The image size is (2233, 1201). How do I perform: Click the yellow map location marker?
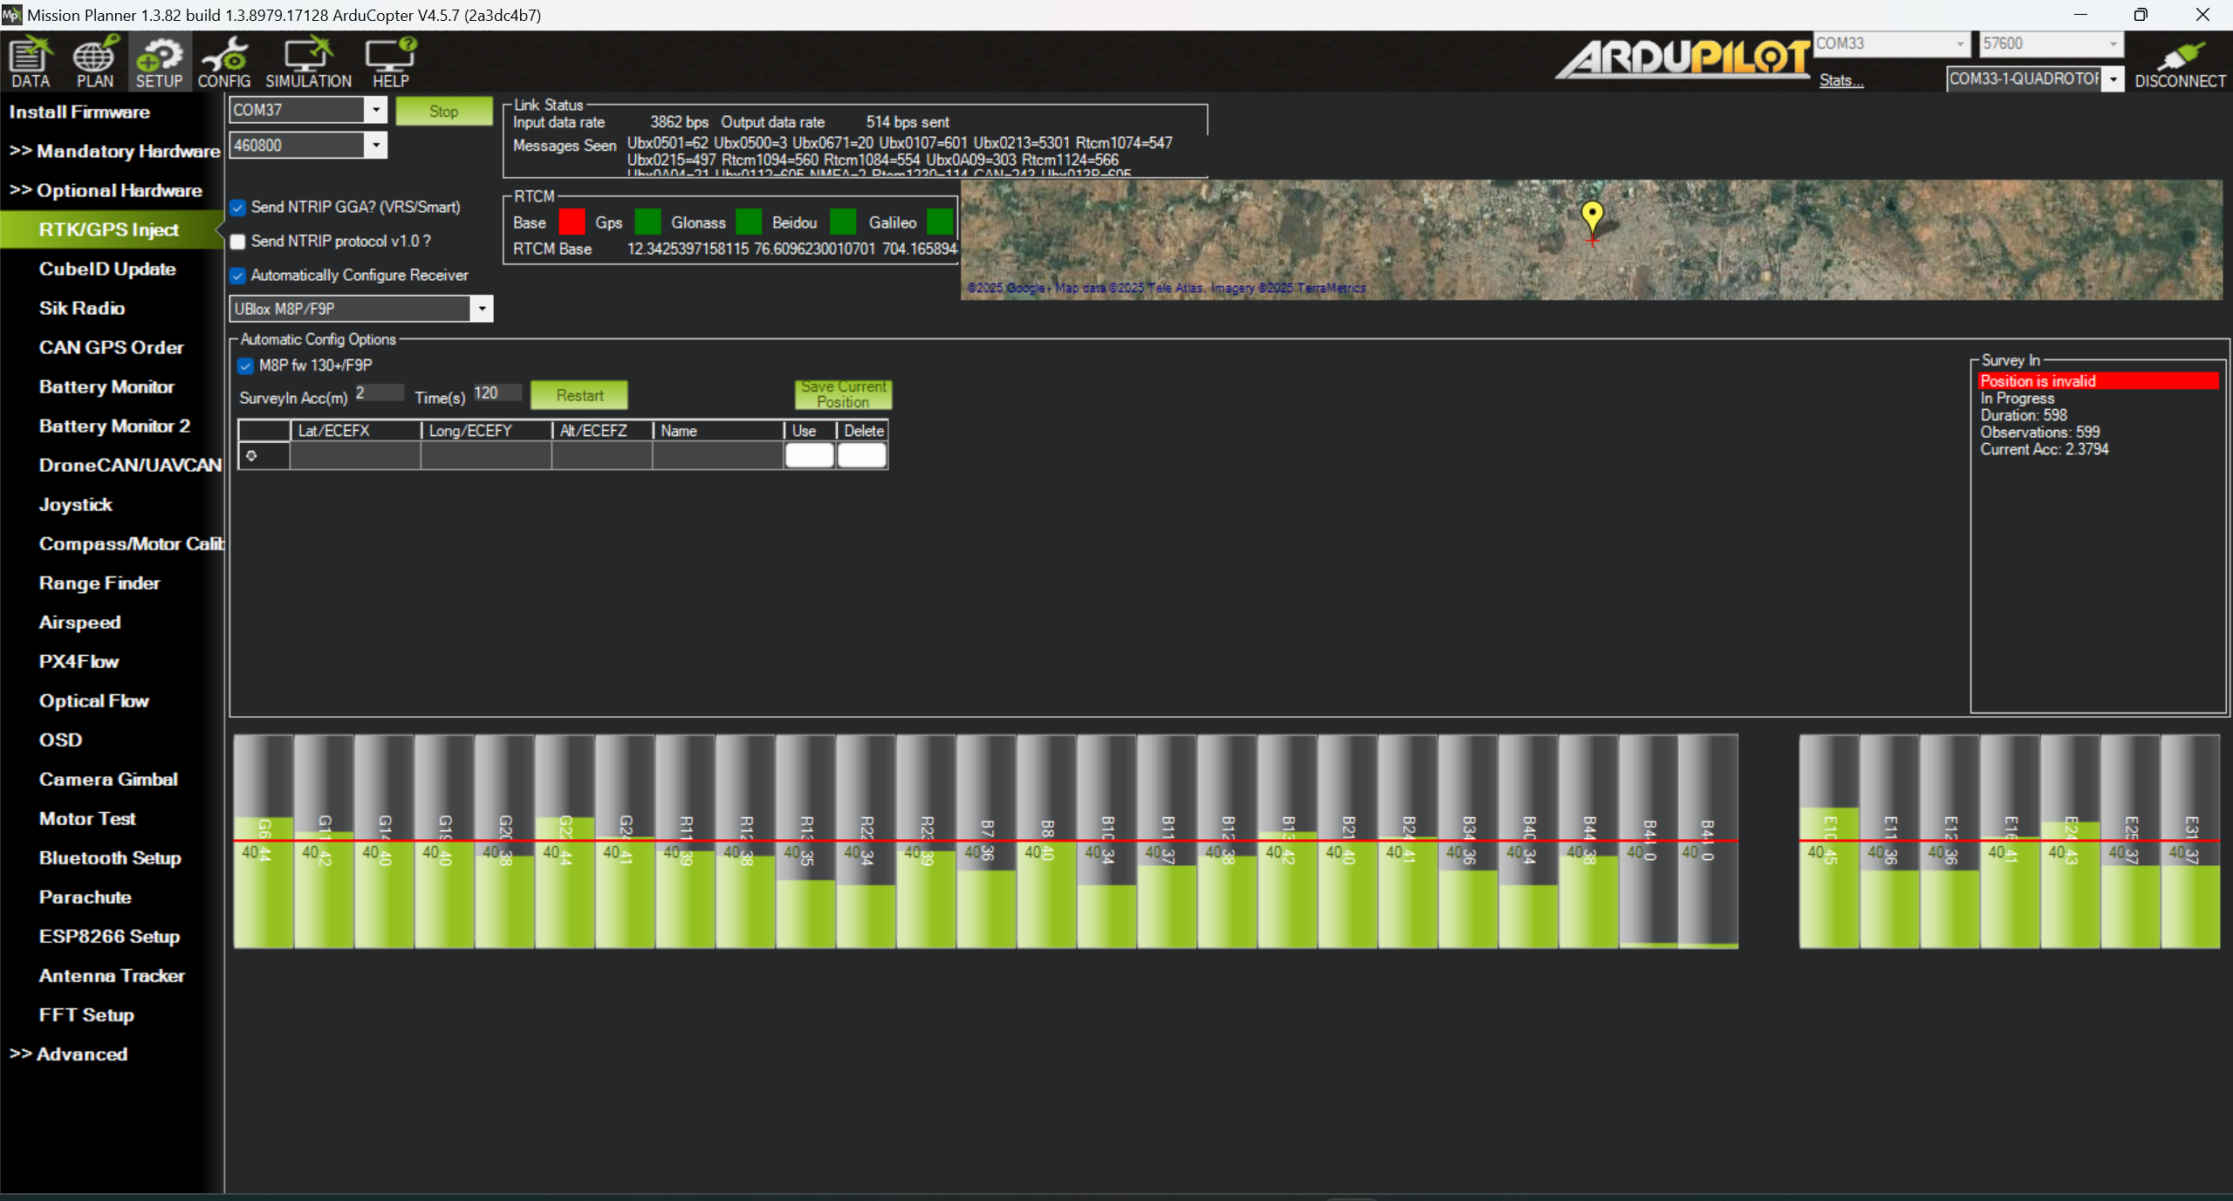[1592, 215]
